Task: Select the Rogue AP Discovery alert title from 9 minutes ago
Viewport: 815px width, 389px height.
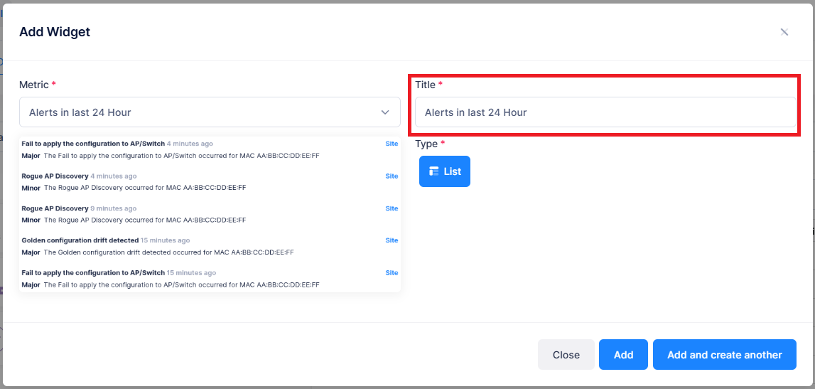Action: (55, 208)
